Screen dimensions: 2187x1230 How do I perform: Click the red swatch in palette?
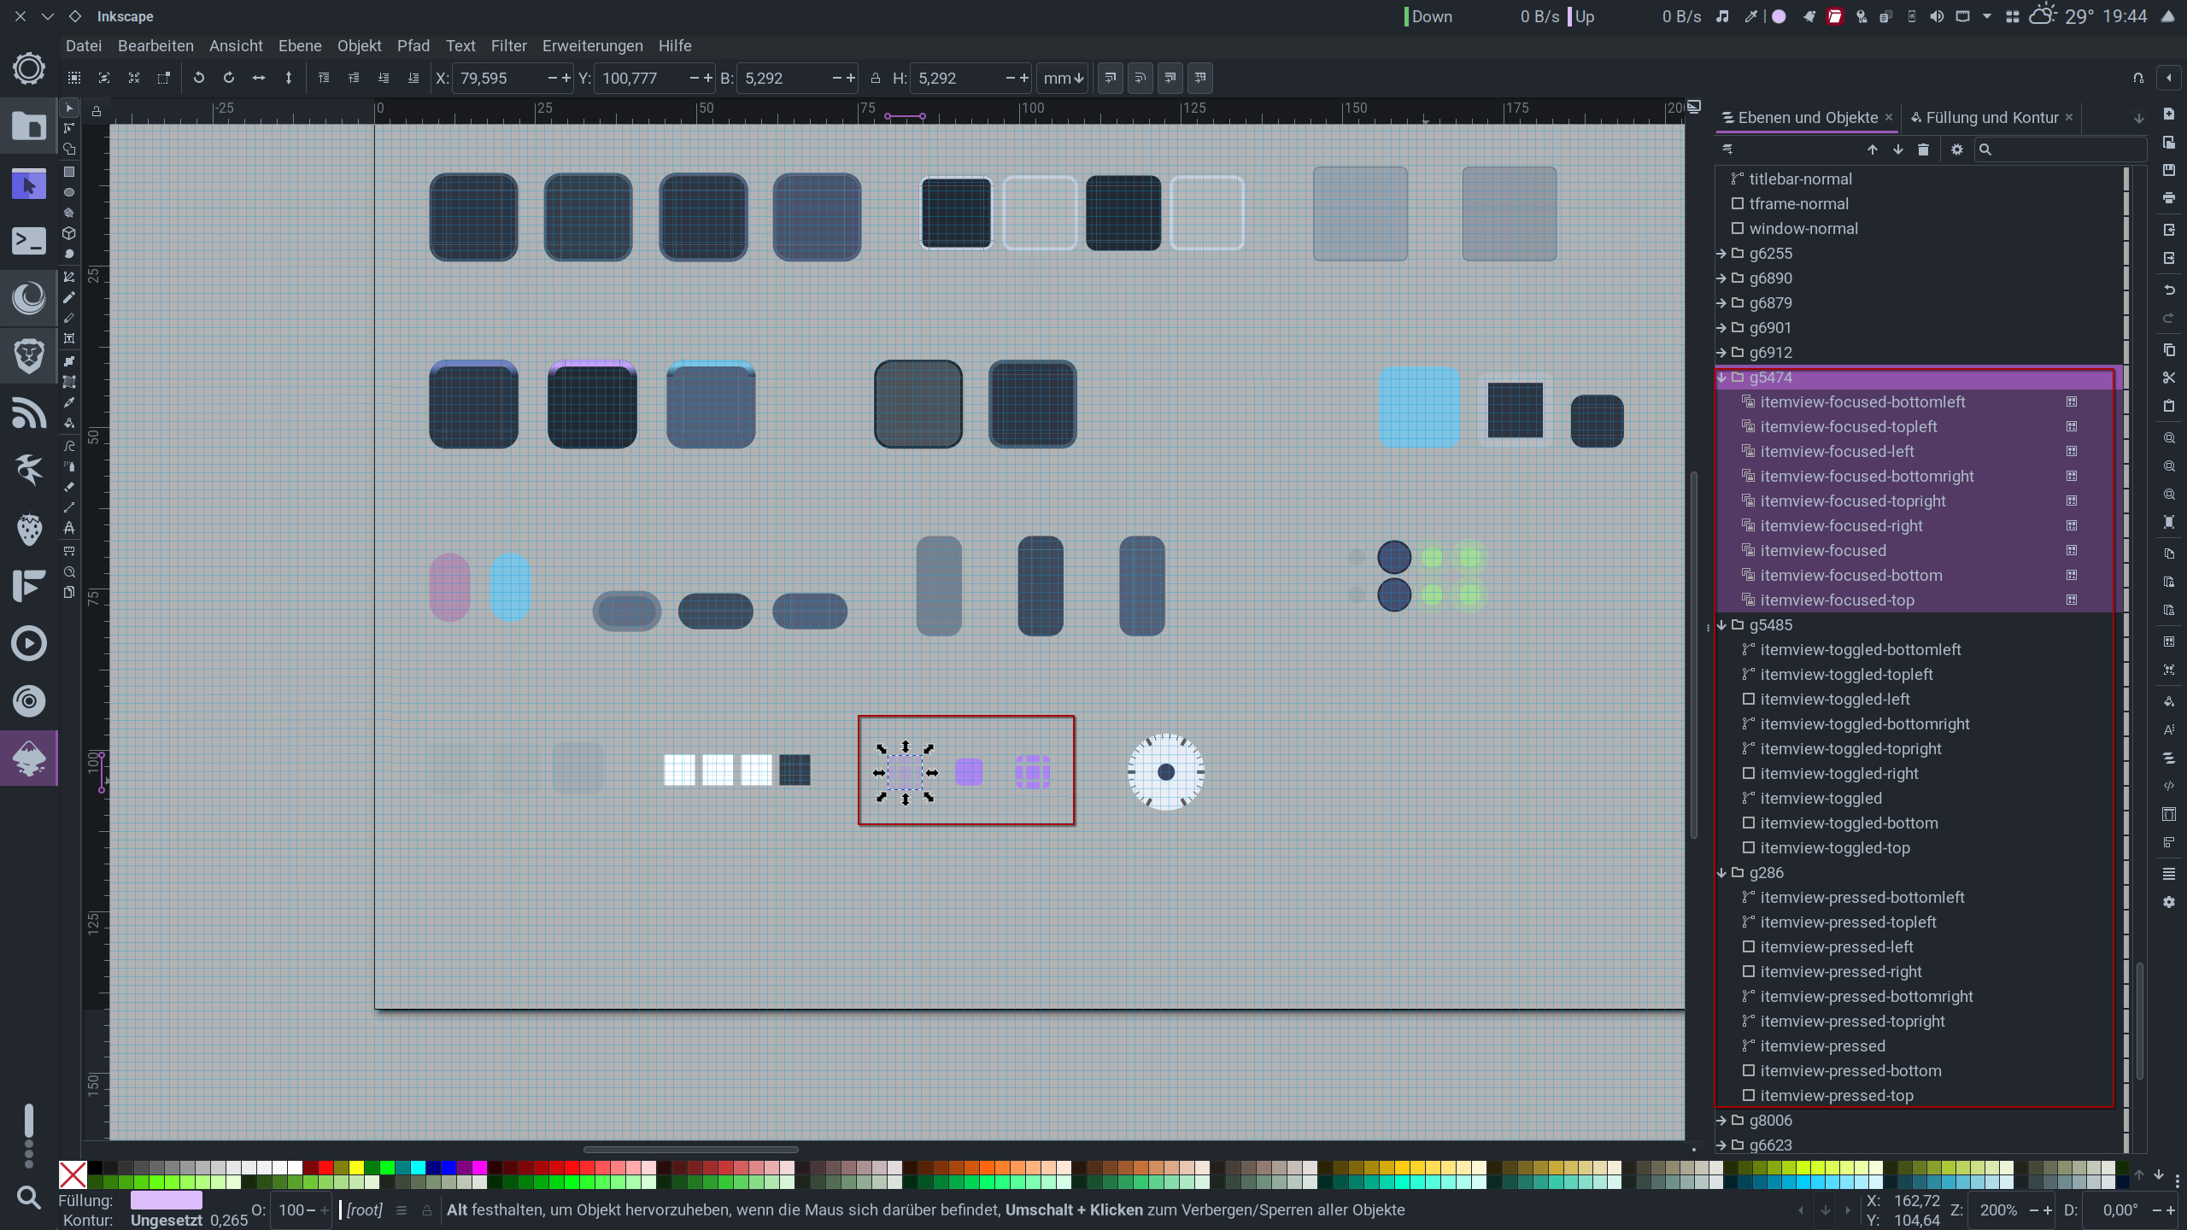[325, 1168]
